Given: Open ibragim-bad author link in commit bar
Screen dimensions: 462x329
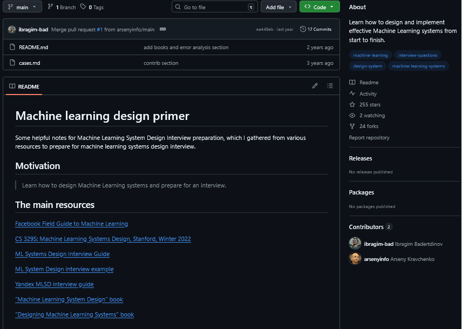Looking at the screenshot, I should (33, 30).
